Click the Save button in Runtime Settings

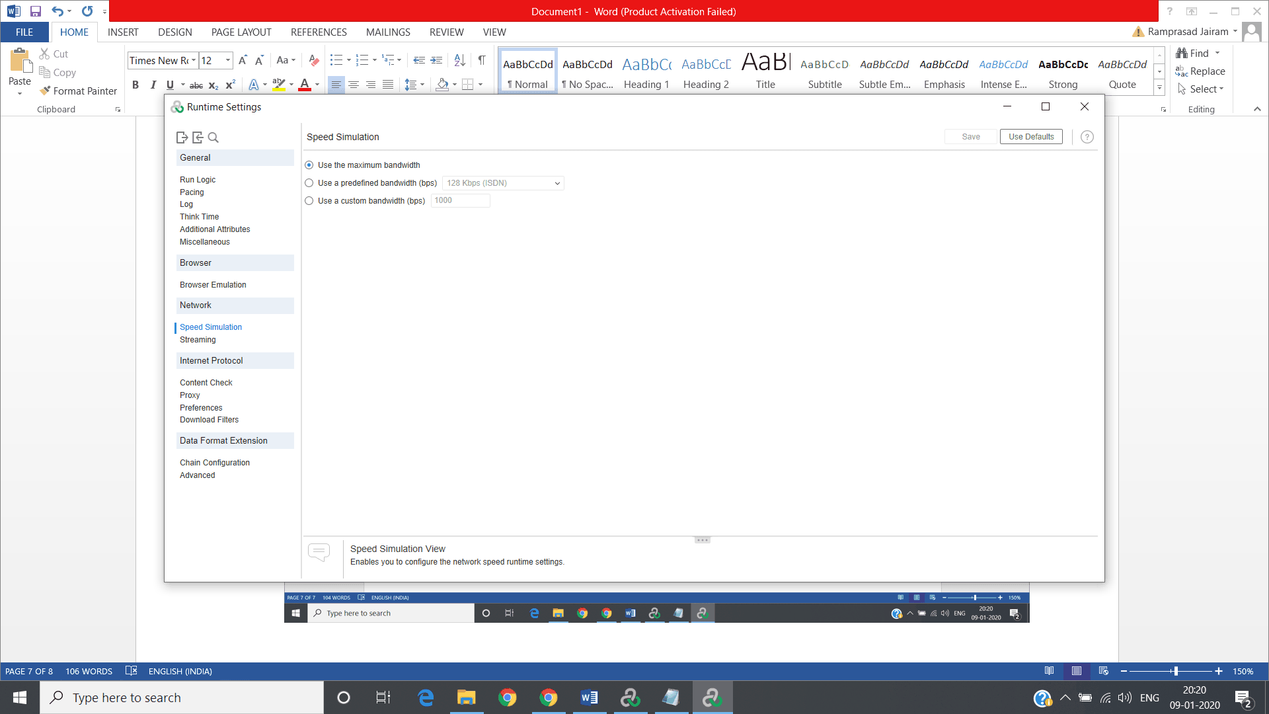[971, 137]
